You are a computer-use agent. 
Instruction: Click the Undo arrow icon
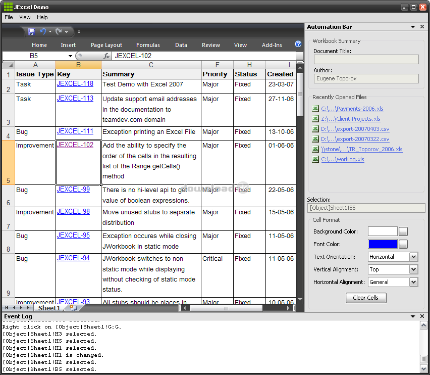click(43, 31)
